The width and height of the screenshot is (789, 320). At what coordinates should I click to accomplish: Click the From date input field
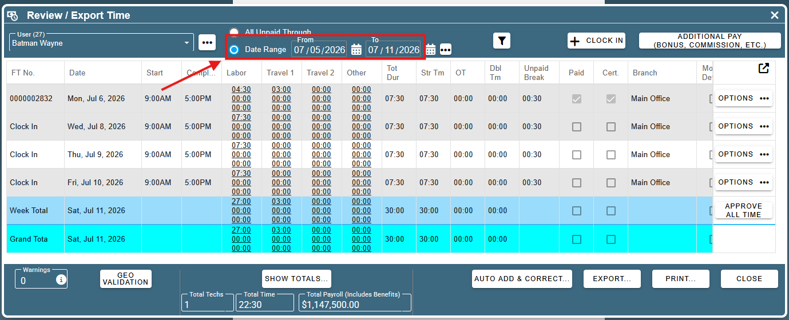pos(320,50)
